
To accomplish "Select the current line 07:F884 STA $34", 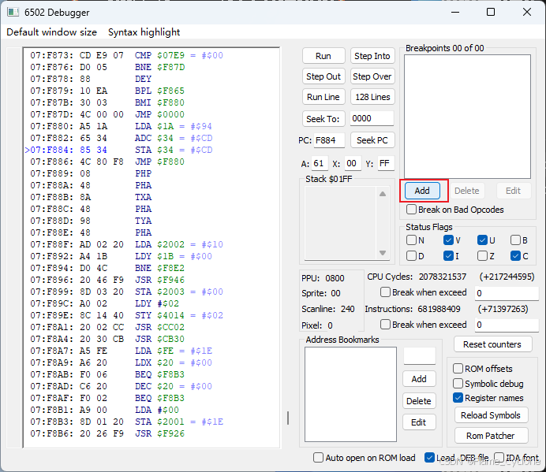I will pos(118,150).
